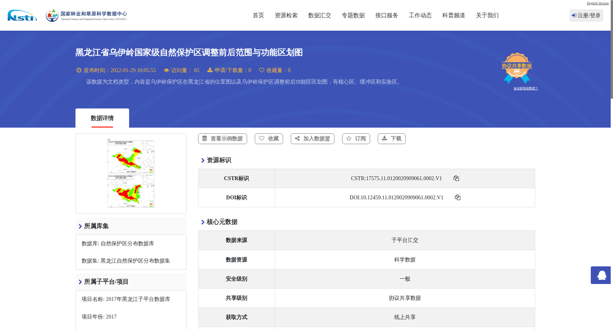Click 协议共享数据 value in 共享级别 row

click(405, 298)
